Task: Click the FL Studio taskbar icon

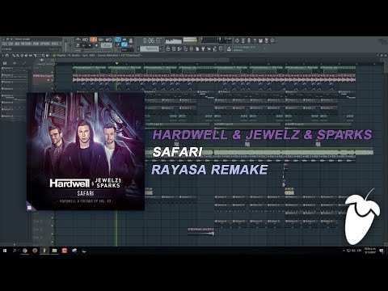Action: [44, 251]
